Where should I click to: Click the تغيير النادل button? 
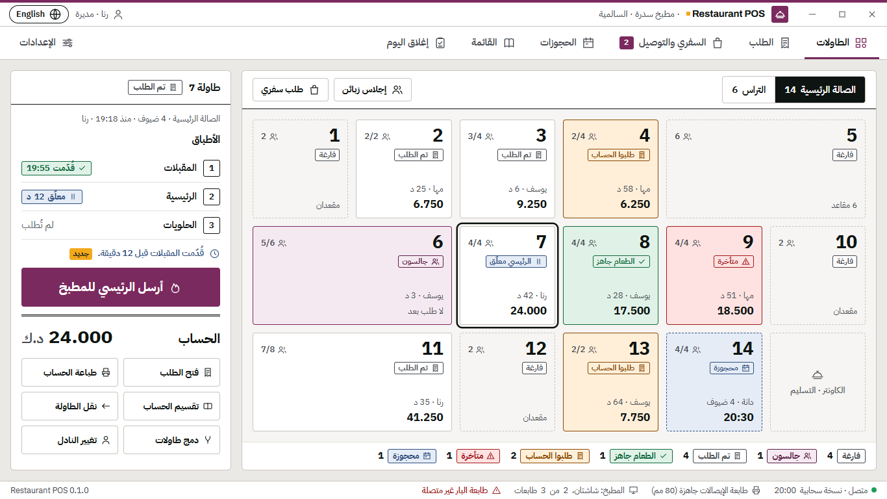[x=70, y=440]
